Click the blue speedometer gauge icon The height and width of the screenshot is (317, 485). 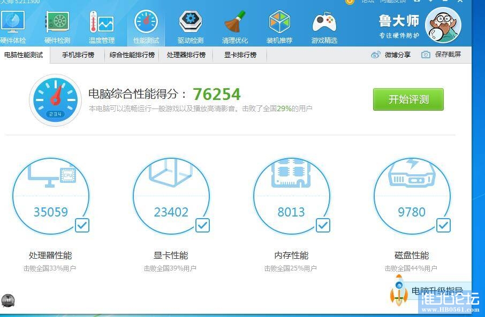click(55, 100)
